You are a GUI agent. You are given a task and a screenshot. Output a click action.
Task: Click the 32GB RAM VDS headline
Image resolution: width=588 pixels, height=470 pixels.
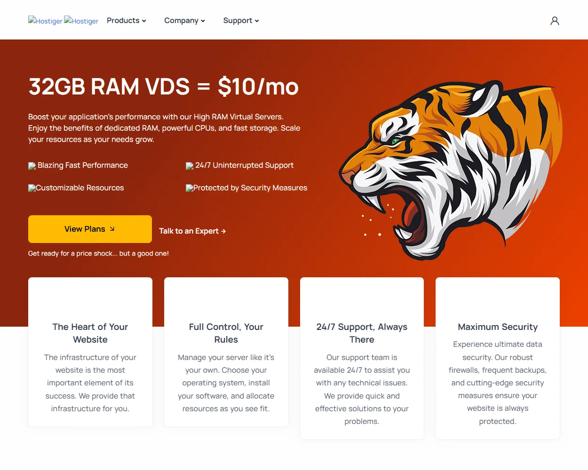point(163,87)
